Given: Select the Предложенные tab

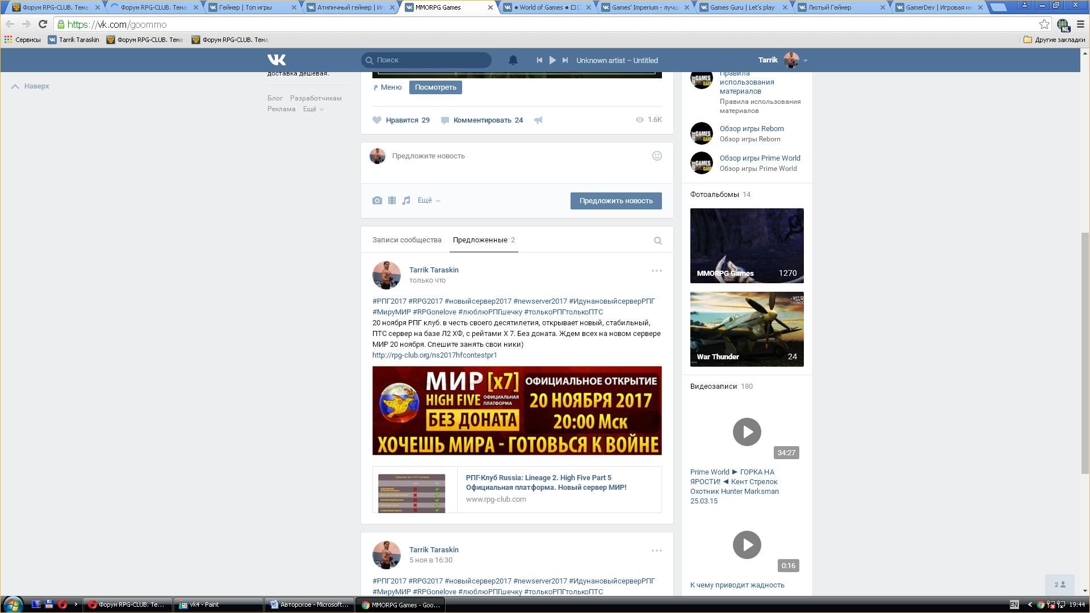Looking at the screenshot, I should click(484, 240).
